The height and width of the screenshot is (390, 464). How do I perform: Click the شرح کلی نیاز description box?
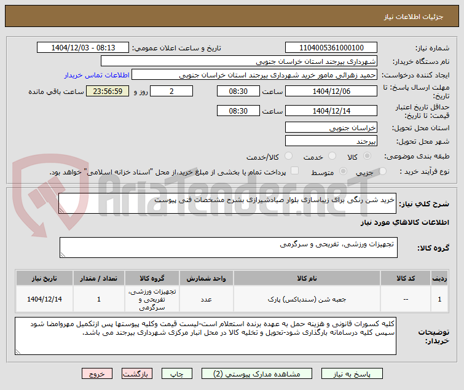click(x=227, y=203)
